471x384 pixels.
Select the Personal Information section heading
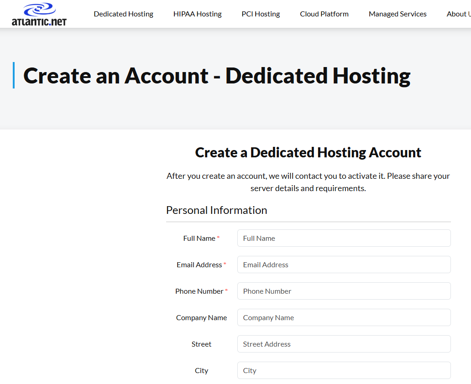217,210
